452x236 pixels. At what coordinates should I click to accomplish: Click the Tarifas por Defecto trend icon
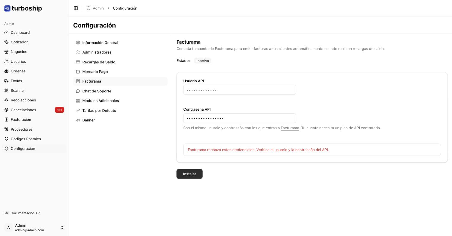pos(78,111)
